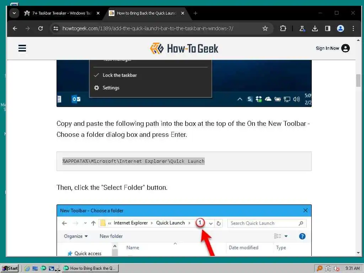Bookmark this page with the star
364x273 pixels.
[x=265, y=28]
